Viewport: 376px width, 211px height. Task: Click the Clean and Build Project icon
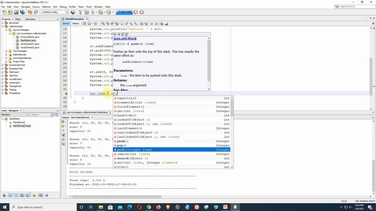(86, 12)
